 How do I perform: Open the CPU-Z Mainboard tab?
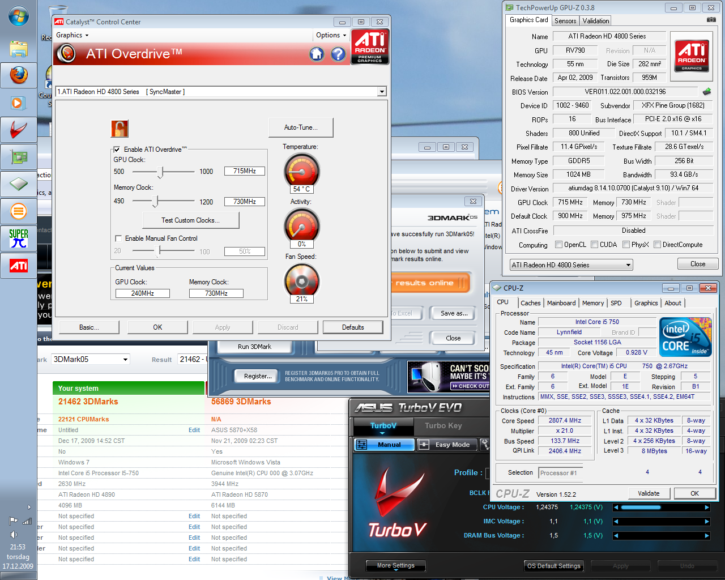pyautogui.click(x=561, y=303)
